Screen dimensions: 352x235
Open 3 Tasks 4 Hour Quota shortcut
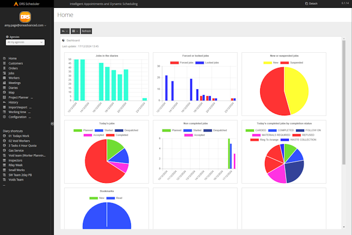(22, 146)
